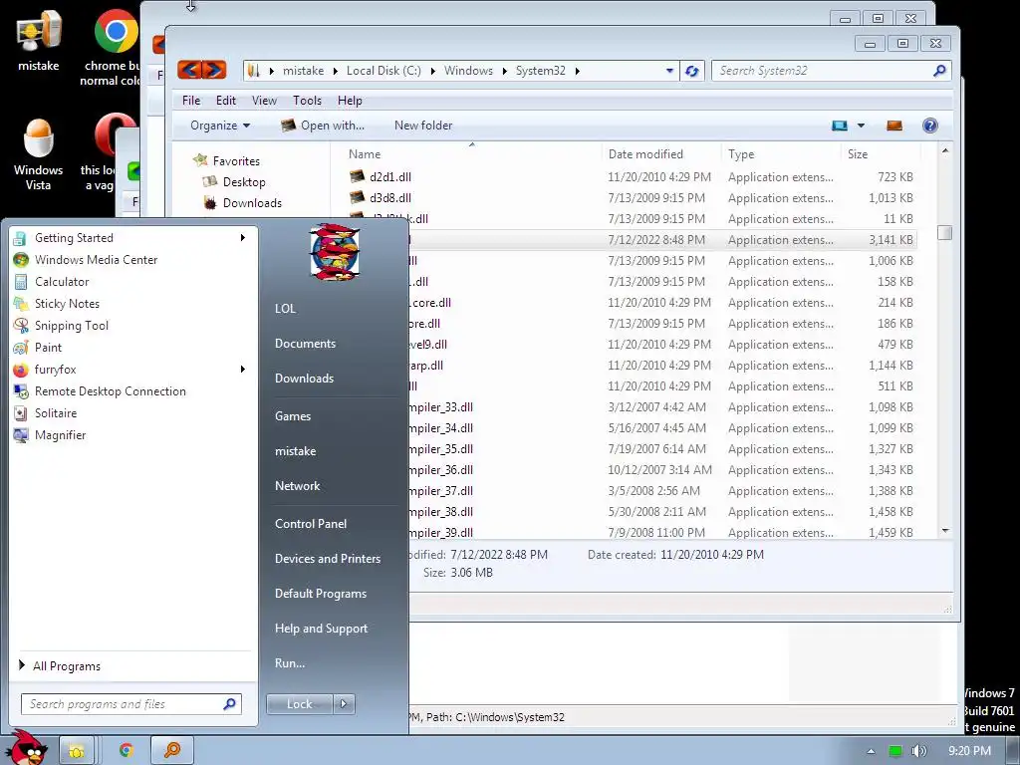Click the Forward arrow in Explorer
This screenshot has height=765, width=1020.
pyautogui.click(x=214, y=70)
